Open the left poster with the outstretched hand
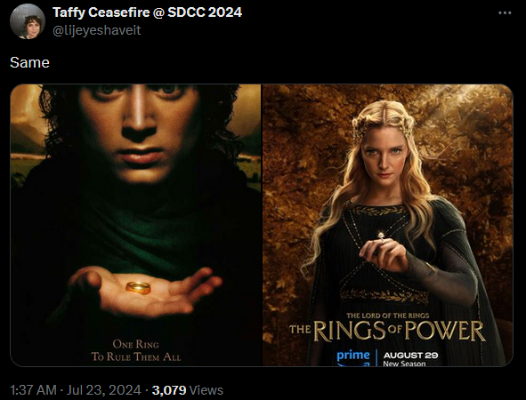Viewport: 526px width, 400px height. [136, 225]
